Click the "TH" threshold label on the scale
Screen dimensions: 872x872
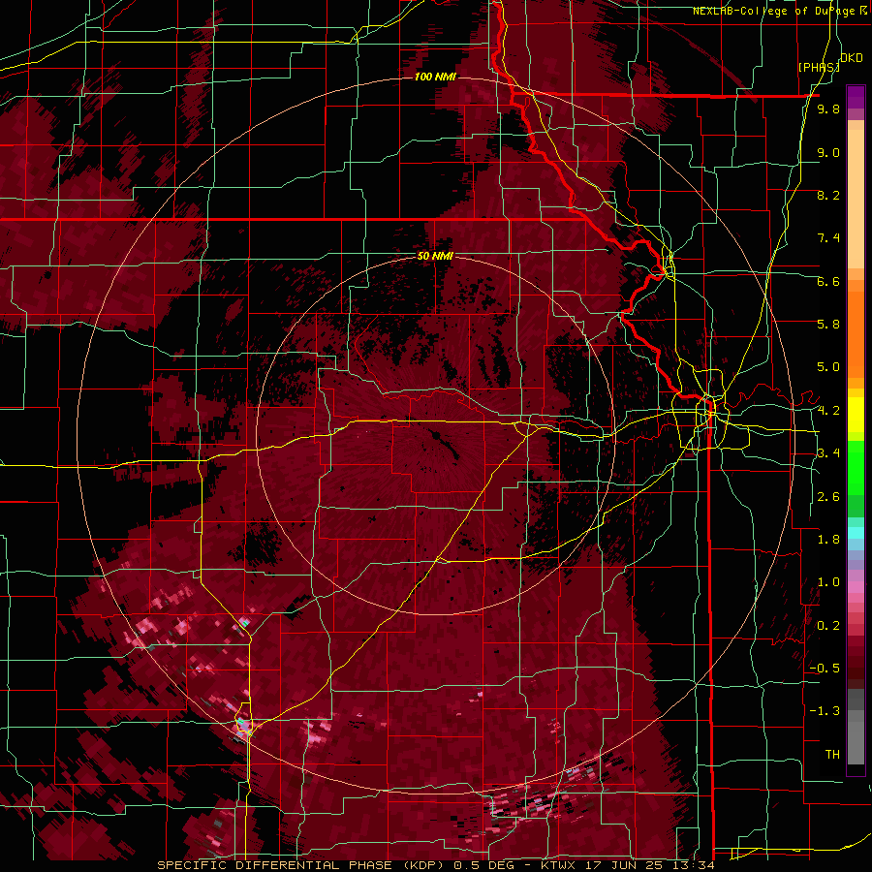click(832, 755)
